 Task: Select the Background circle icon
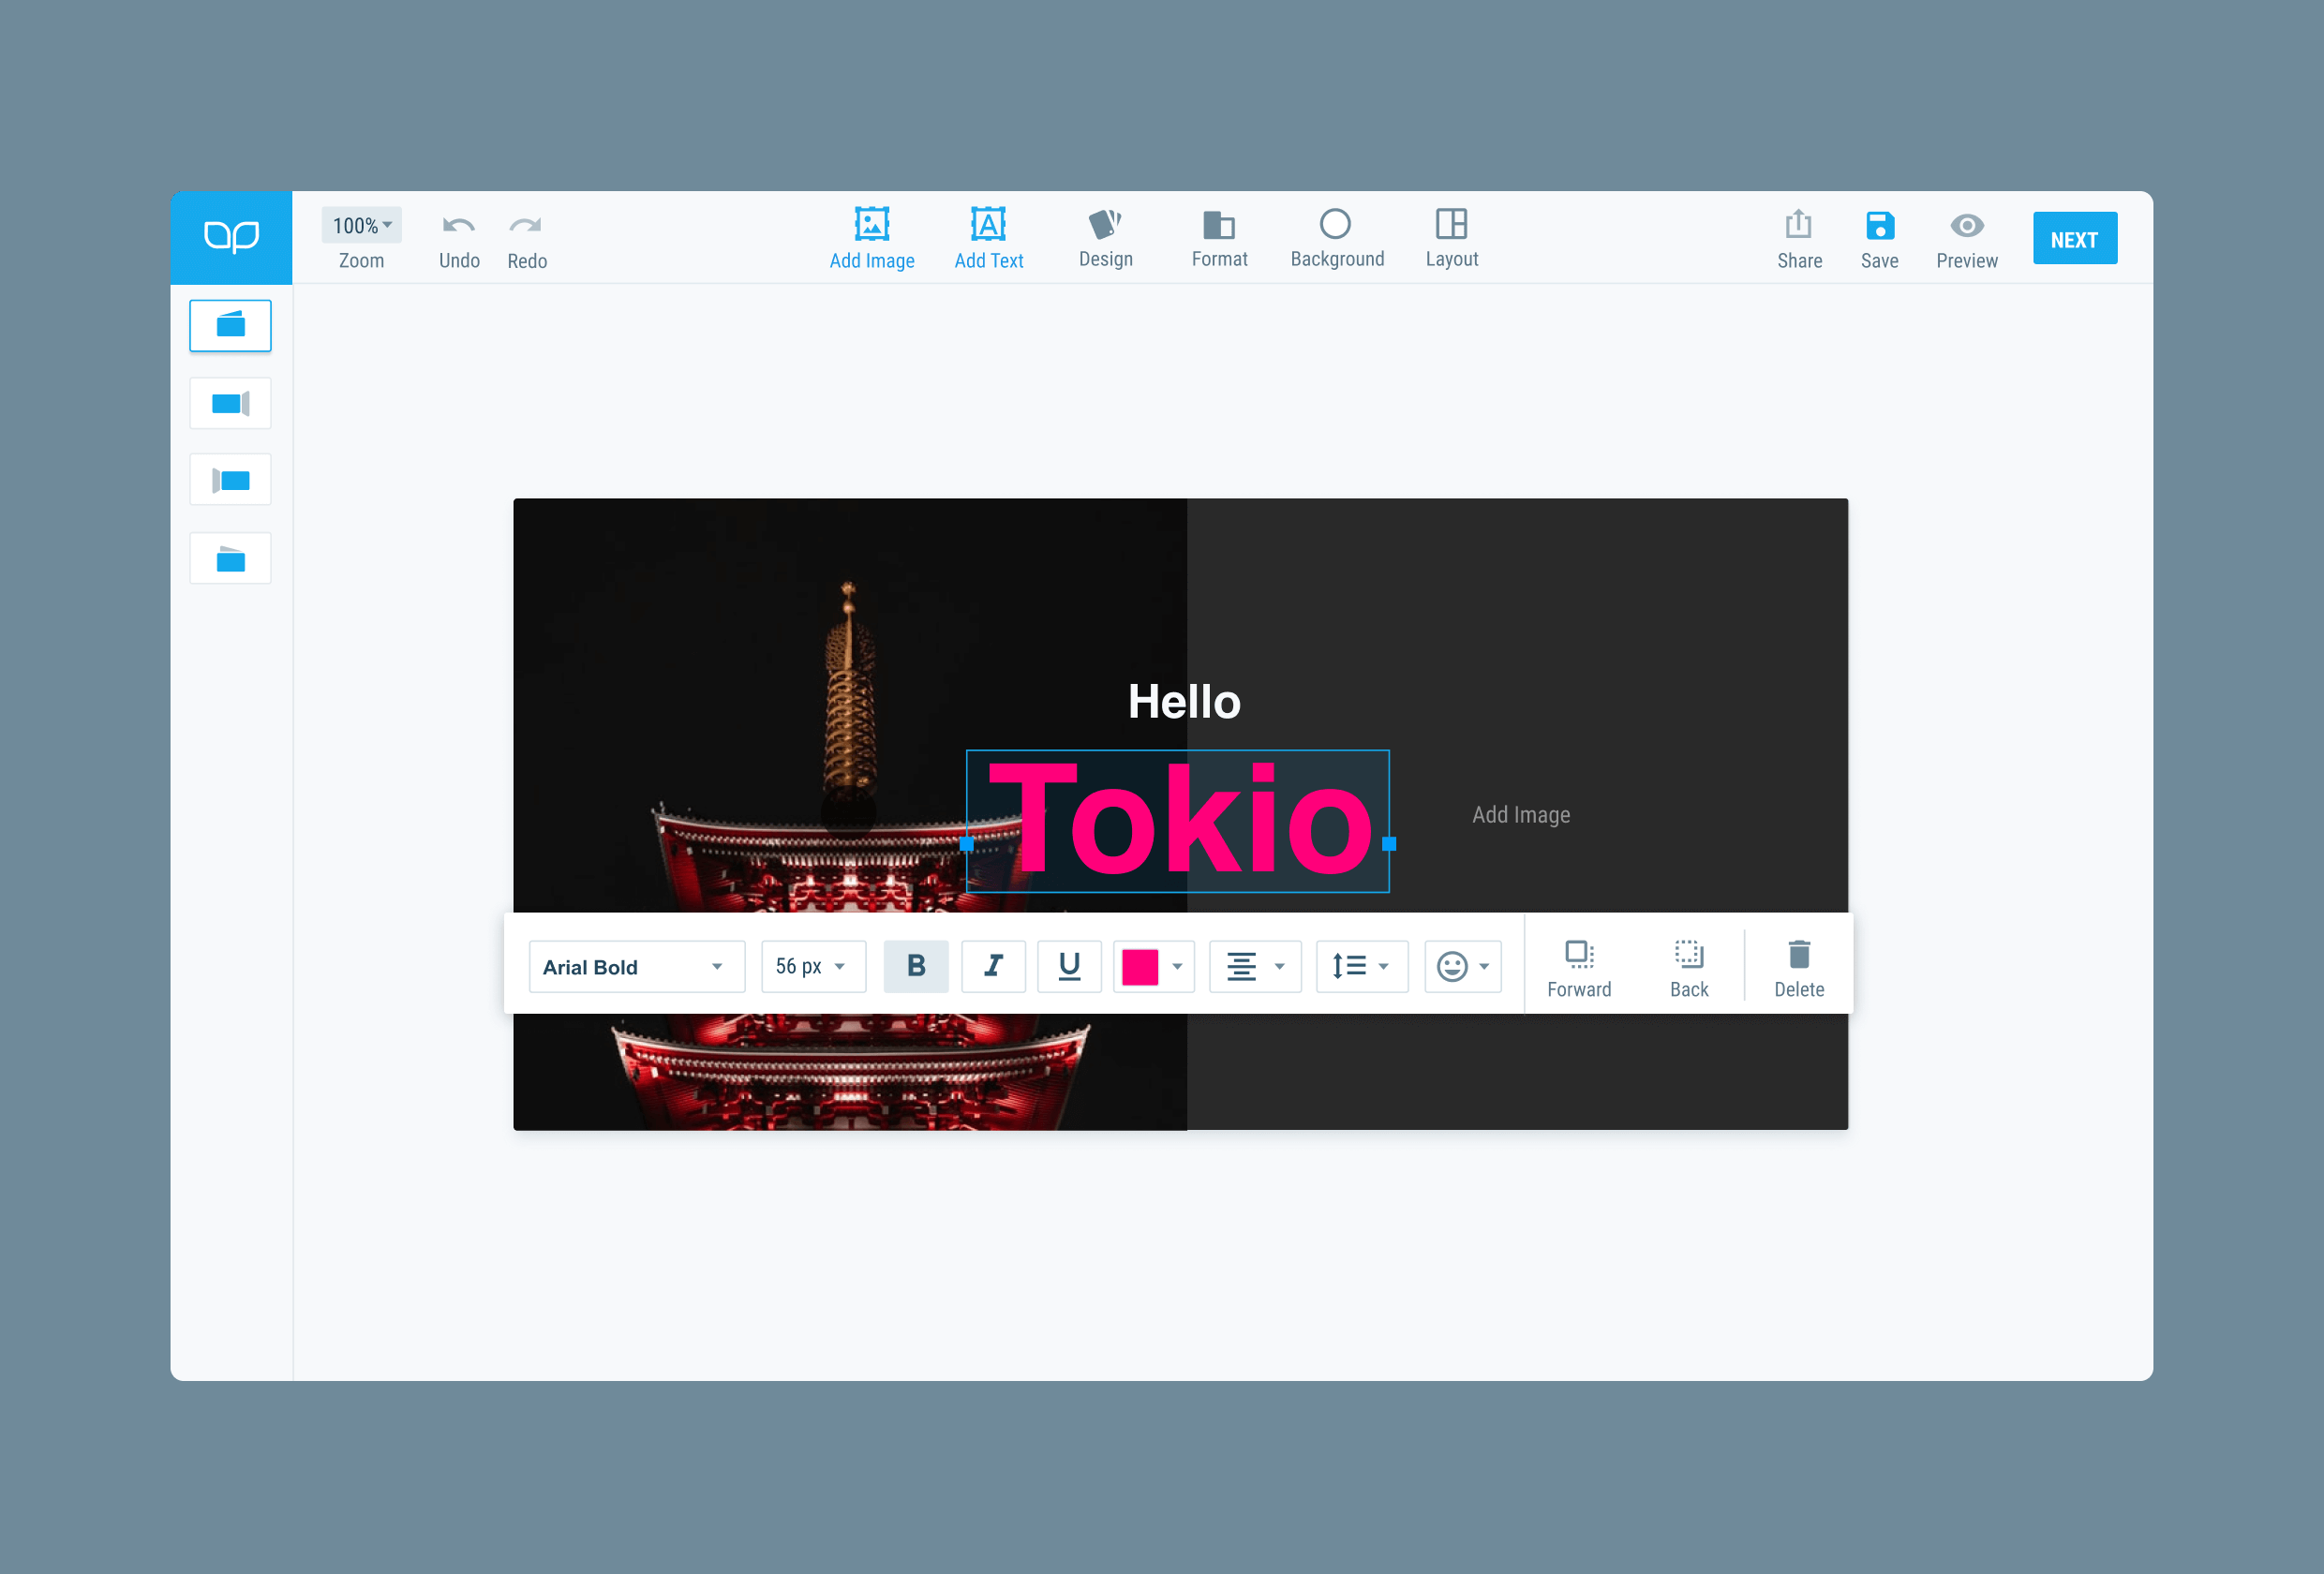point(1335,224)
